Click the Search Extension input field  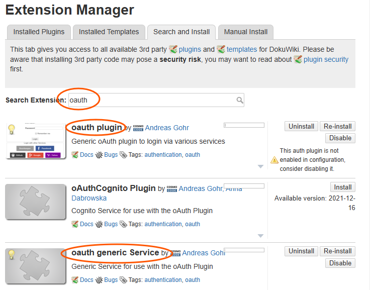[151, 100]
